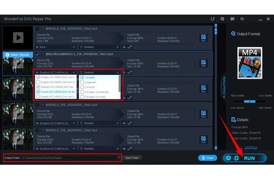Play preview of Title2 thumbnail
Viewport: 274px width, 178px height.
(18, 38)
